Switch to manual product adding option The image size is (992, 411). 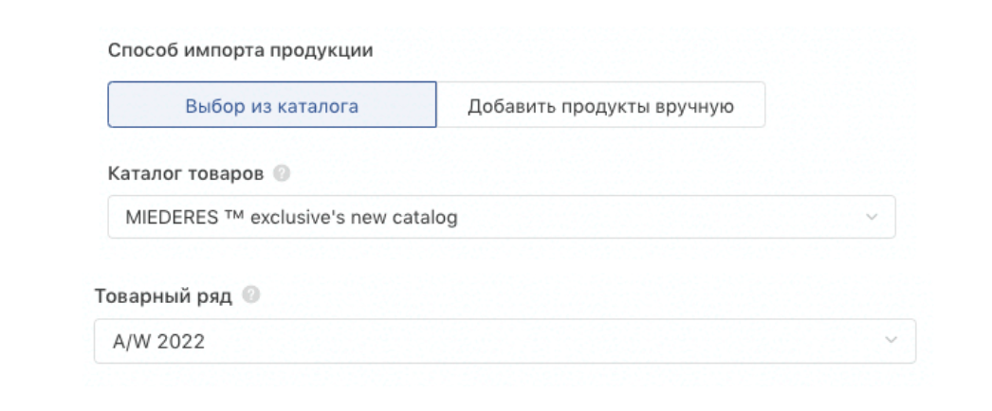coord(601,105)
